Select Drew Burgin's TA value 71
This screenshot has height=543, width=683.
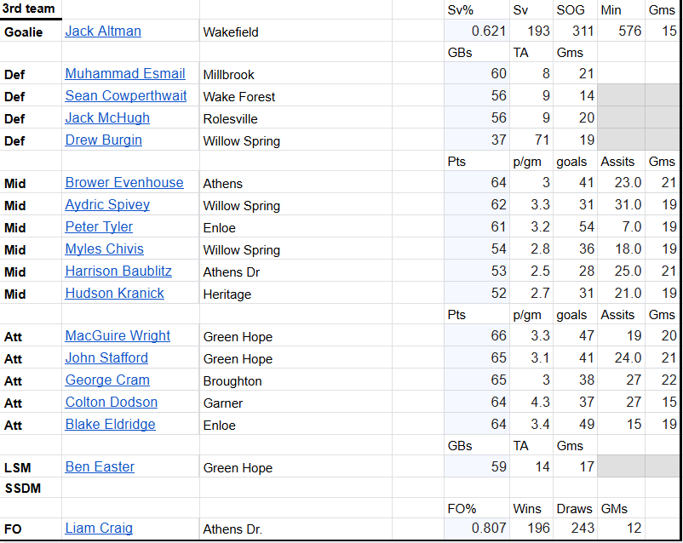tap(531, 140)
